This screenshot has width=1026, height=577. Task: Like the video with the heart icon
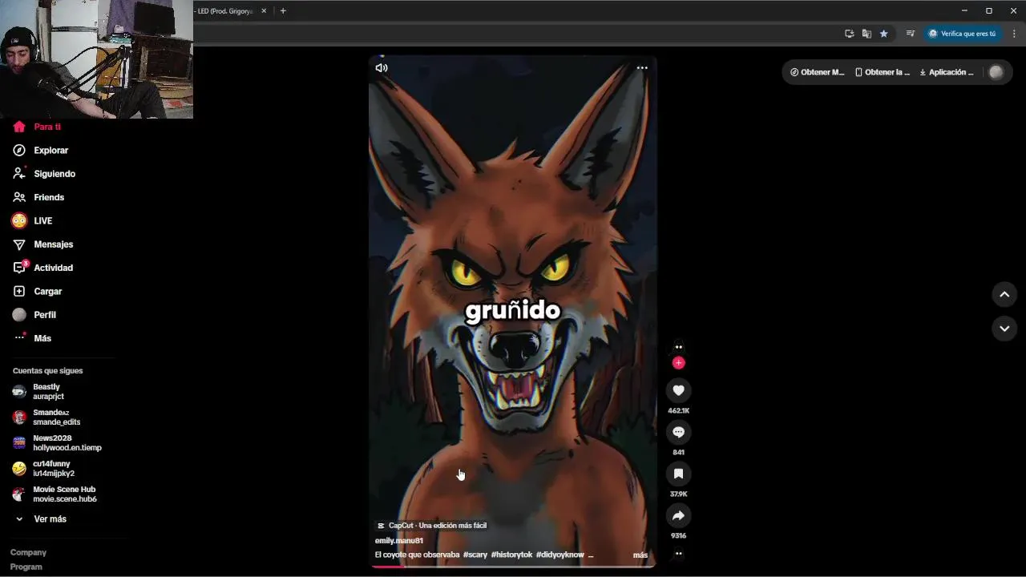click(678, 390)
